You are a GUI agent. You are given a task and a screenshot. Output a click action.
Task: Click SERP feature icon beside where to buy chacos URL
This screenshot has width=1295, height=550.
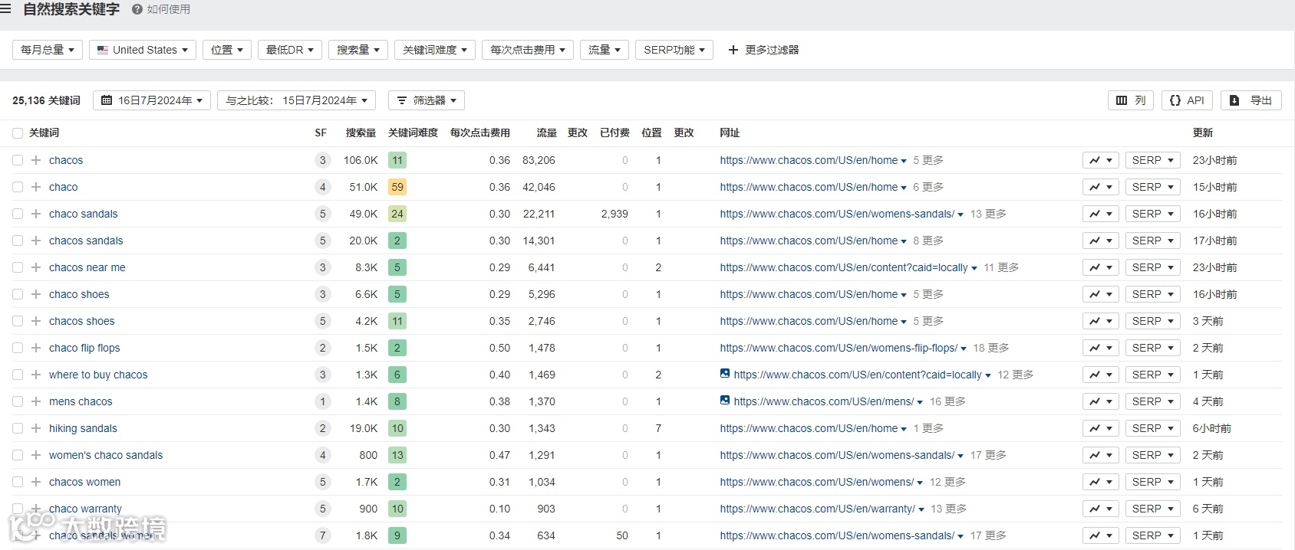point(725,373)
